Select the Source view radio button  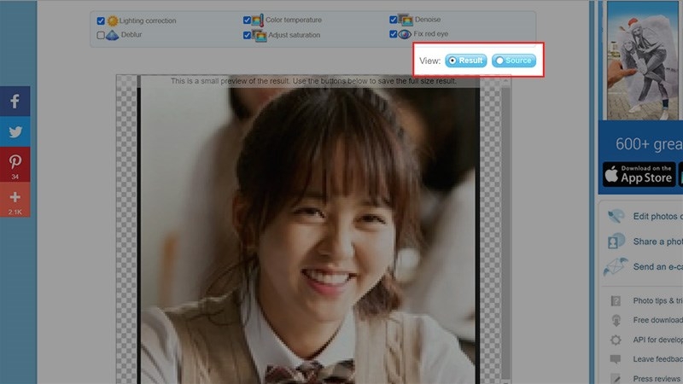click(514, 61)
